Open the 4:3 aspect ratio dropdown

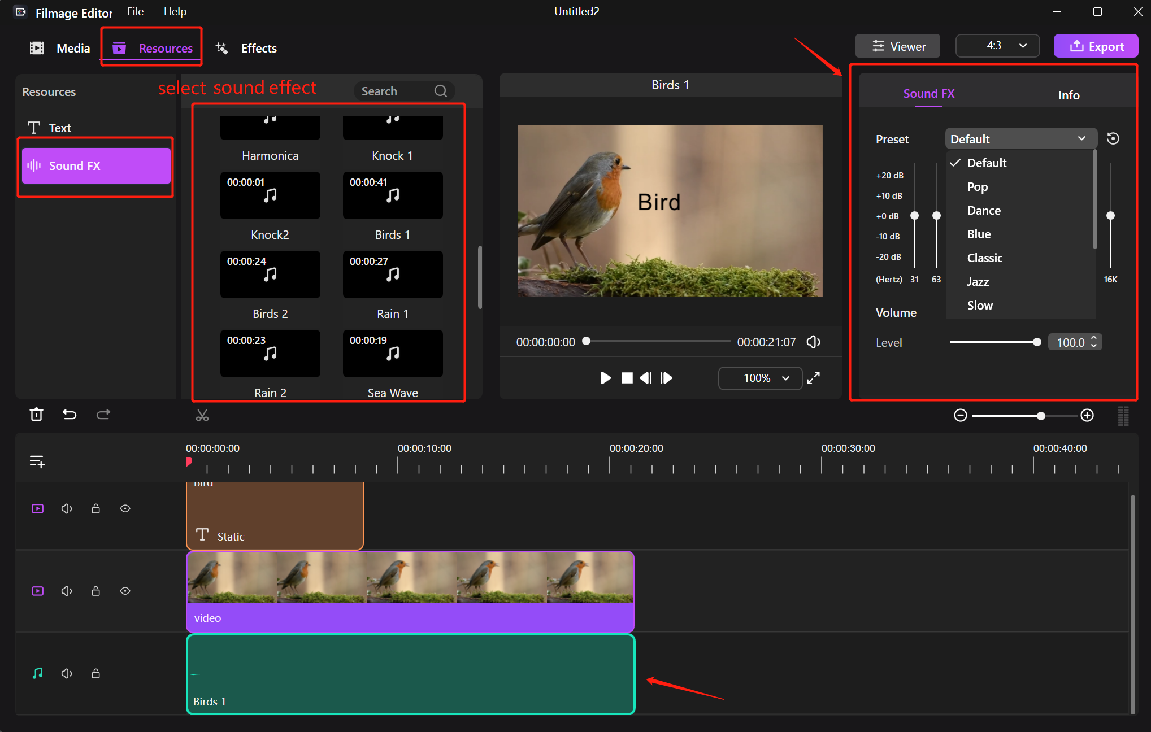[x=997, y=46]
